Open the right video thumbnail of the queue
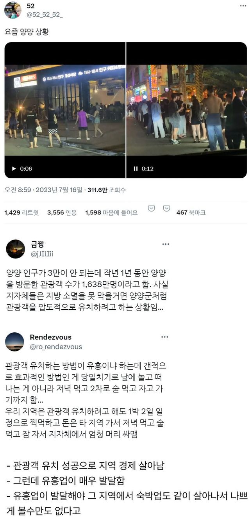This screenshot has height=519, width=250. pos(187,110)
